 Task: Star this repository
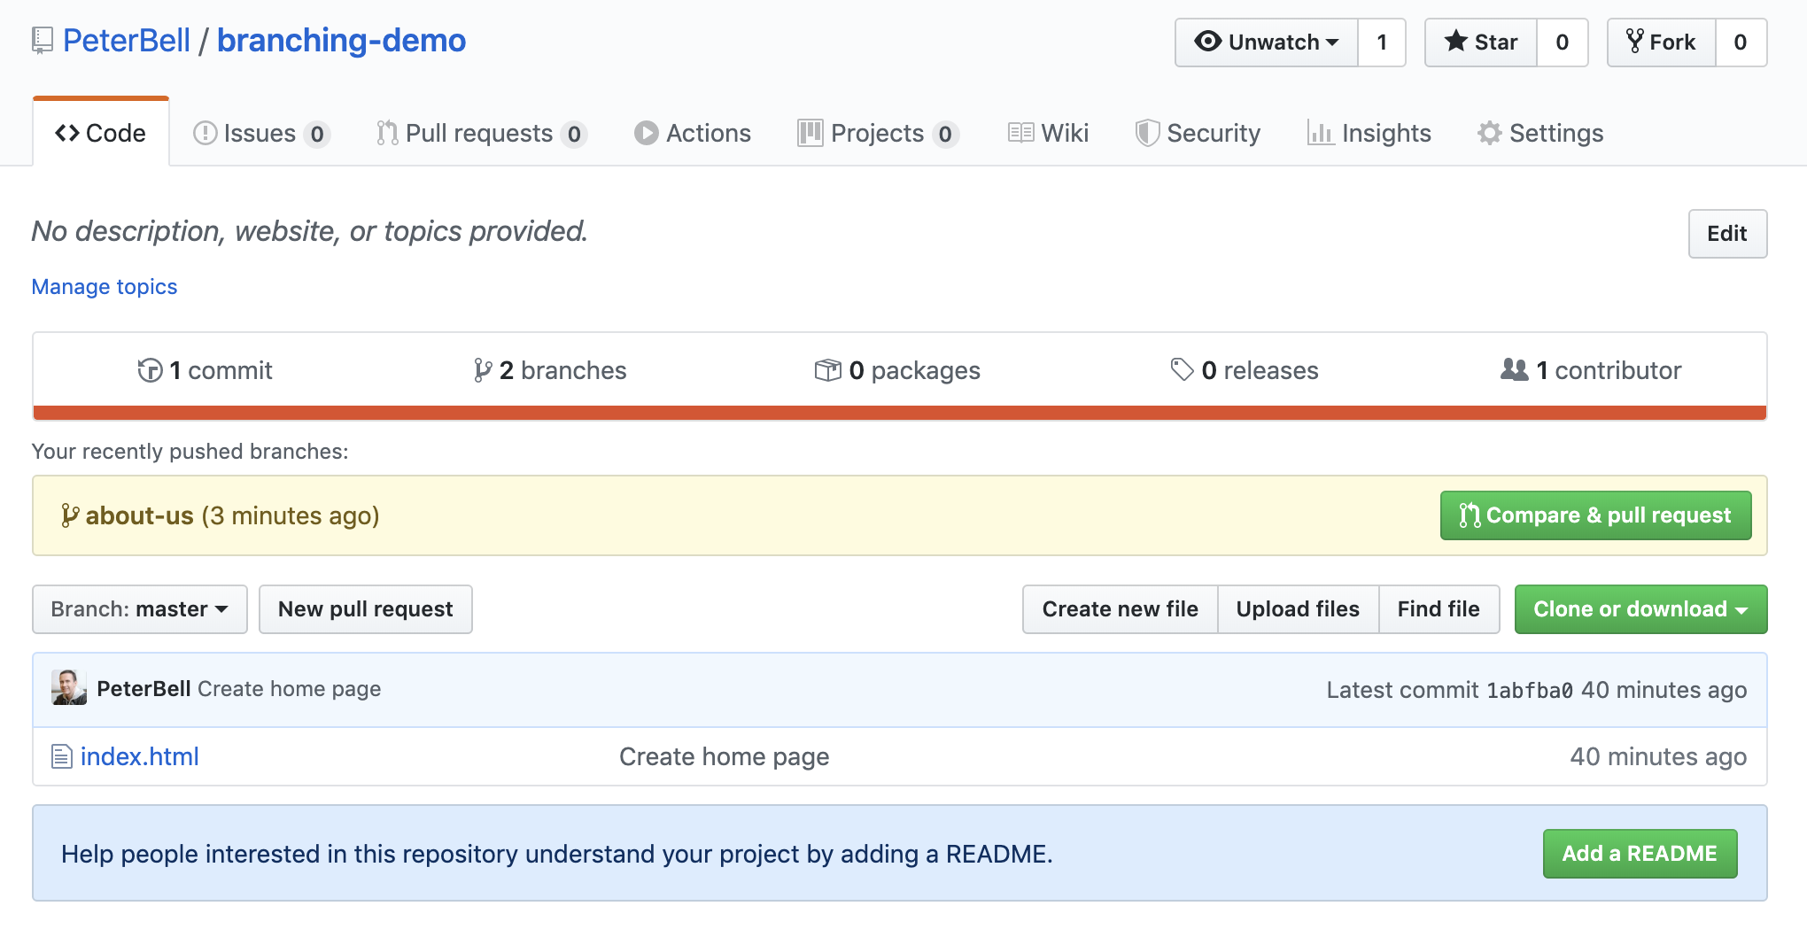click(x=1480, y=42)
